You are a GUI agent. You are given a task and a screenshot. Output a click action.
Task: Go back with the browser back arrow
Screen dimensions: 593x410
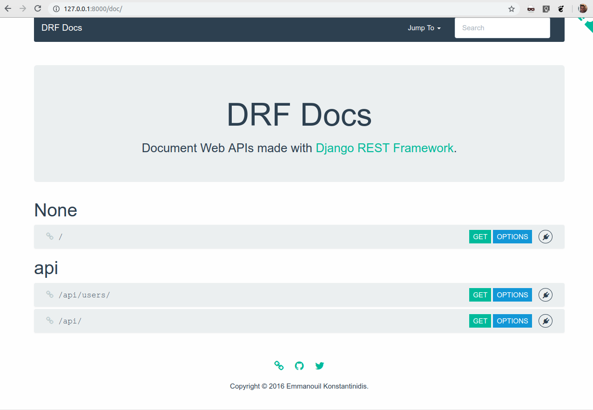coord(8,8)
